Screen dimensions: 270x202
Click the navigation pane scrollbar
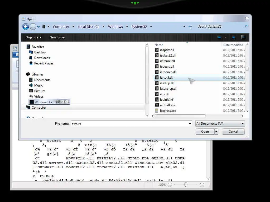click(147, 75)
